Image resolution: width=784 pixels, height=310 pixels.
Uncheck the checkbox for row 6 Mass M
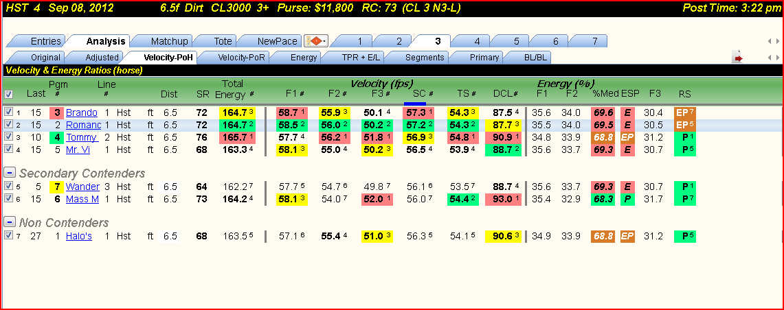point(8,199)
